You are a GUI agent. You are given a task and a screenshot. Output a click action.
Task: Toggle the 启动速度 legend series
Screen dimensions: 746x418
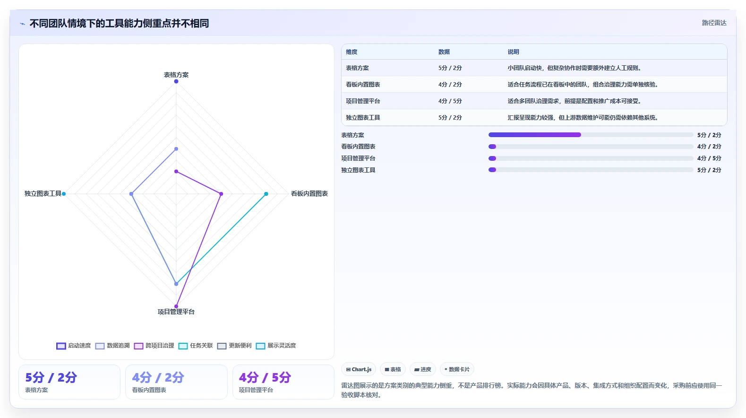(x=73, y=346)
